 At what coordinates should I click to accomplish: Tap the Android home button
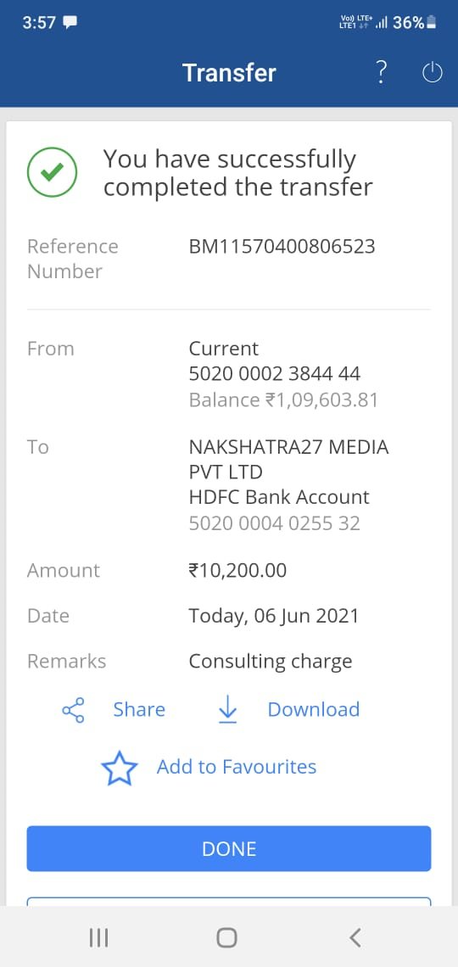pos(226,938)
